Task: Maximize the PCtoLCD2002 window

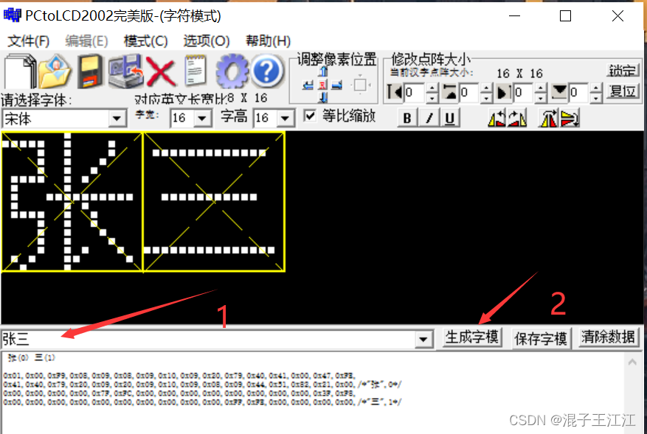Action: (x=565, y=16)
